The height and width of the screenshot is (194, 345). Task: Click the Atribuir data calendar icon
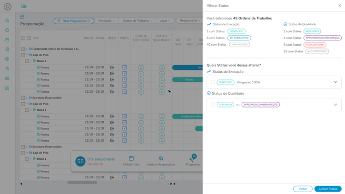(x=131, y=158)
